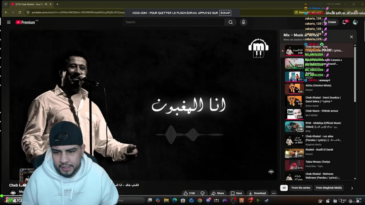365x205 pixels.
Task: Mute the Cheb Khaled tab audio
Action: pyautogui.click(x=46, y=4)
